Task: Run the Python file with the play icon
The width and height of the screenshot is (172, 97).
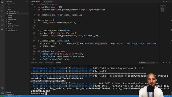Action: pyautogui.click(x=163, y=2)
